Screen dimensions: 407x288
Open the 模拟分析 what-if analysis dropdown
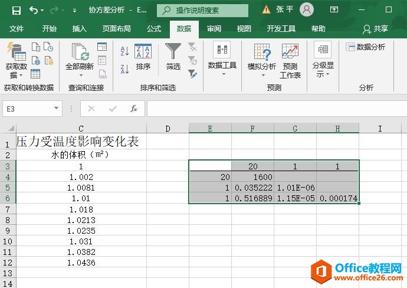(x=262, y=61)
